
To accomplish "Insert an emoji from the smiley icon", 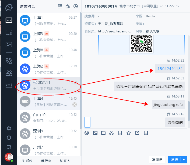I will point(87,133).
